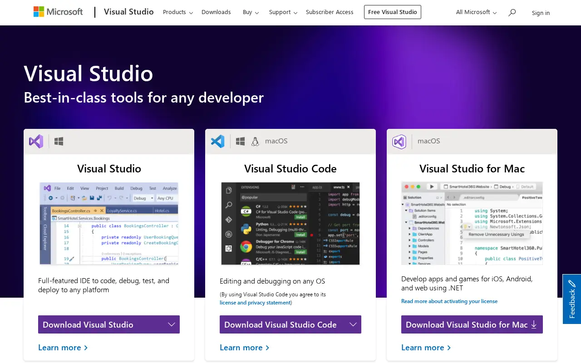Click the 'Editing and debugging on any OS' text
The width and height of the screenshot is (581, 363).
click(272, 281)
